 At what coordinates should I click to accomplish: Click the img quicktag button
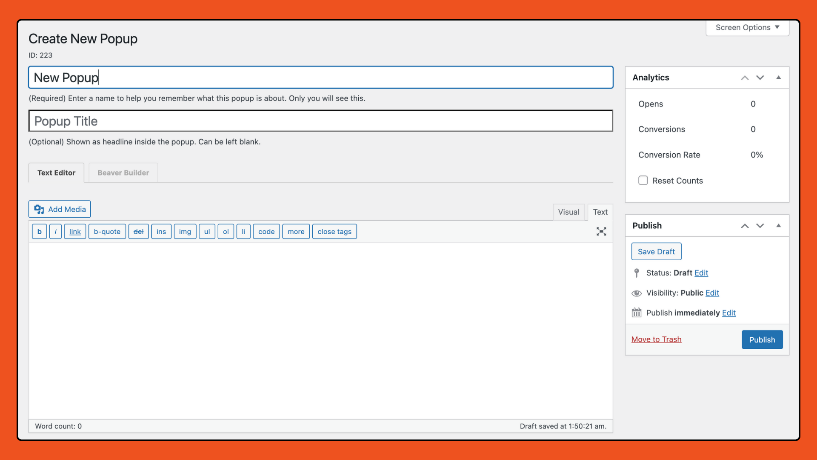pos(185,231)
